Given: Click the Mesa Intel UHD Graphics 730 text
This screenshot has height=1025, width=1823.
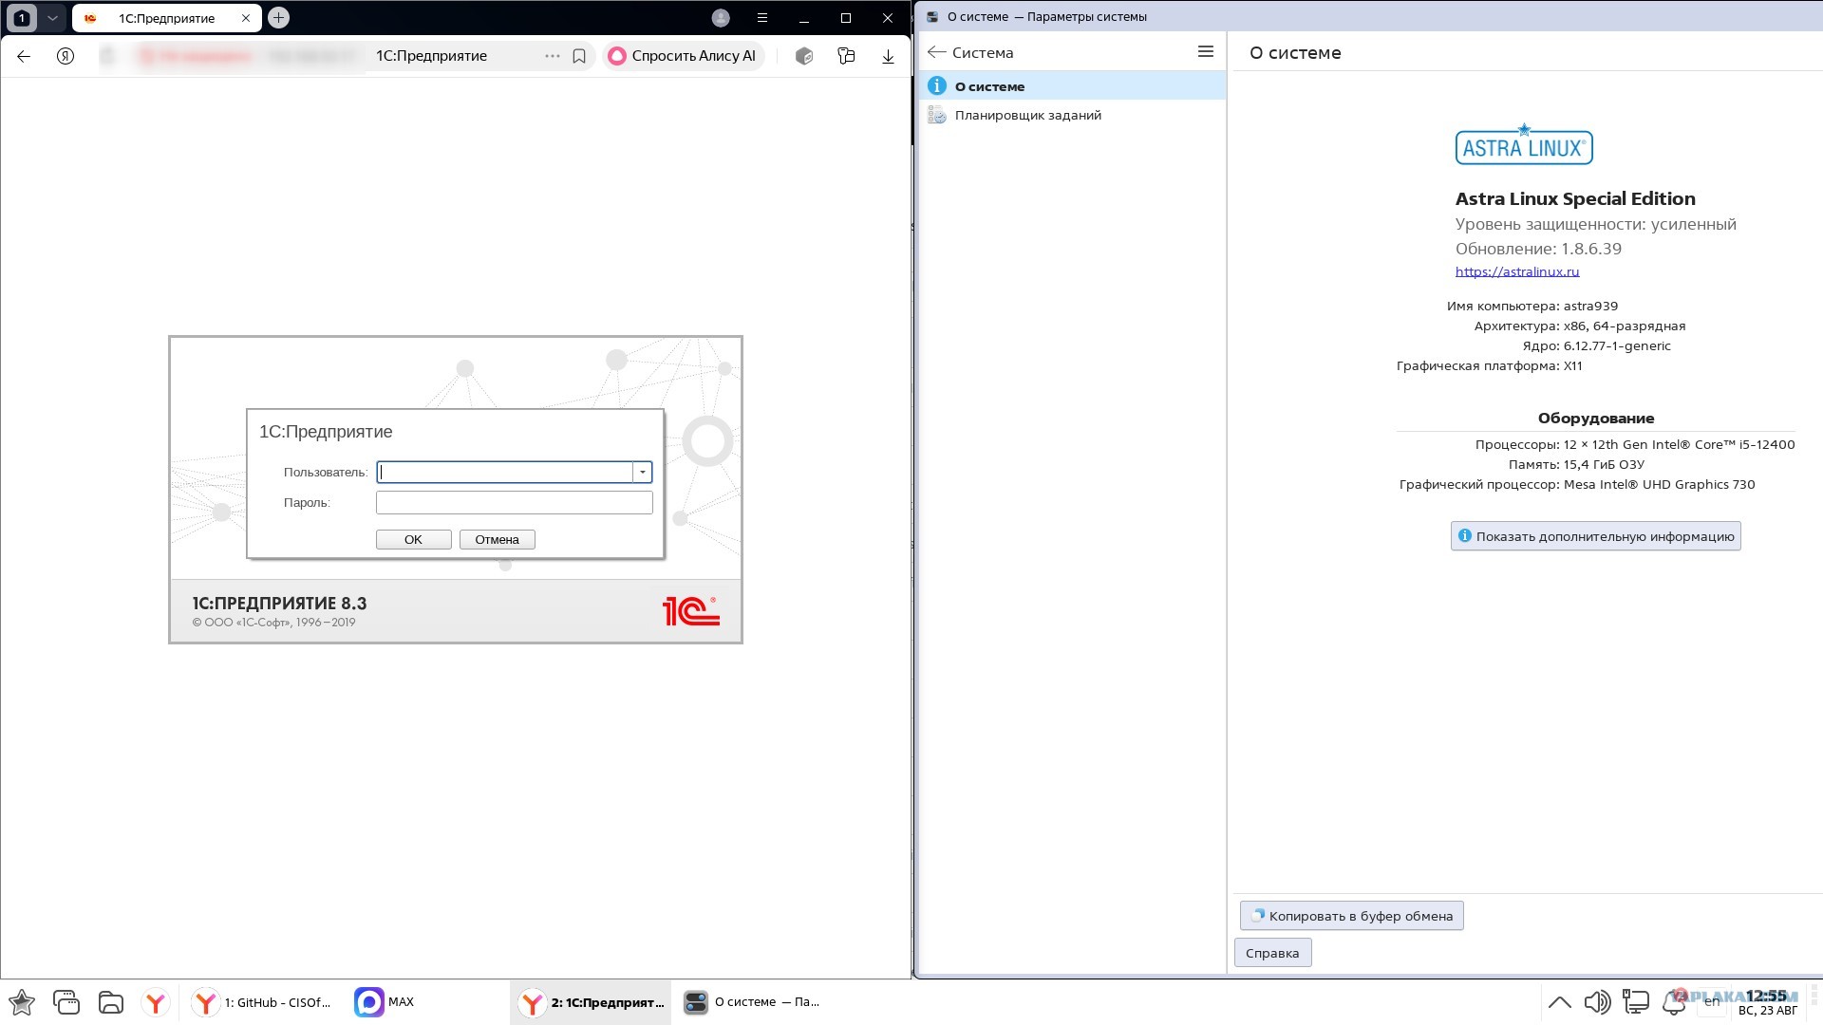Looking at the screenshot, I should (1659, 484).
